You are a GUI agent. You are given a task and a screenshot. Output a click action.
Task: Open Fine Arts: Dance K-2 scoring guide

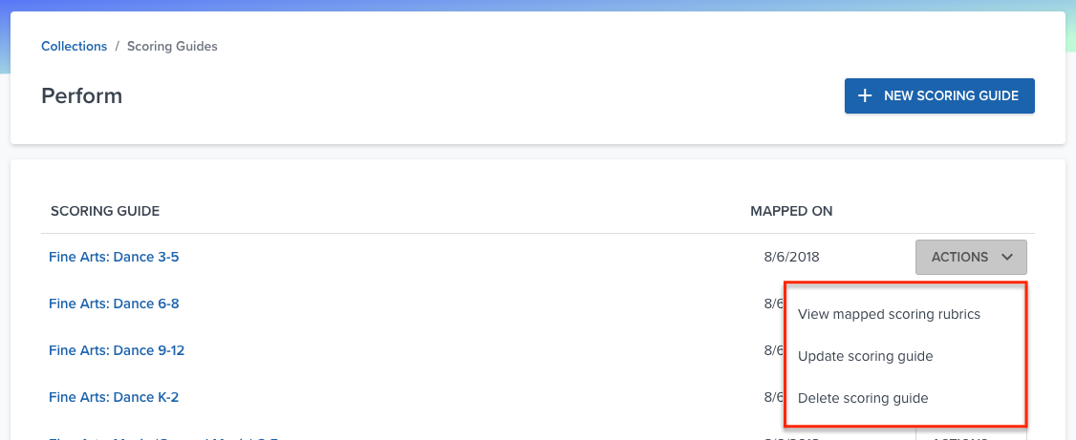(x=114, y=397)
